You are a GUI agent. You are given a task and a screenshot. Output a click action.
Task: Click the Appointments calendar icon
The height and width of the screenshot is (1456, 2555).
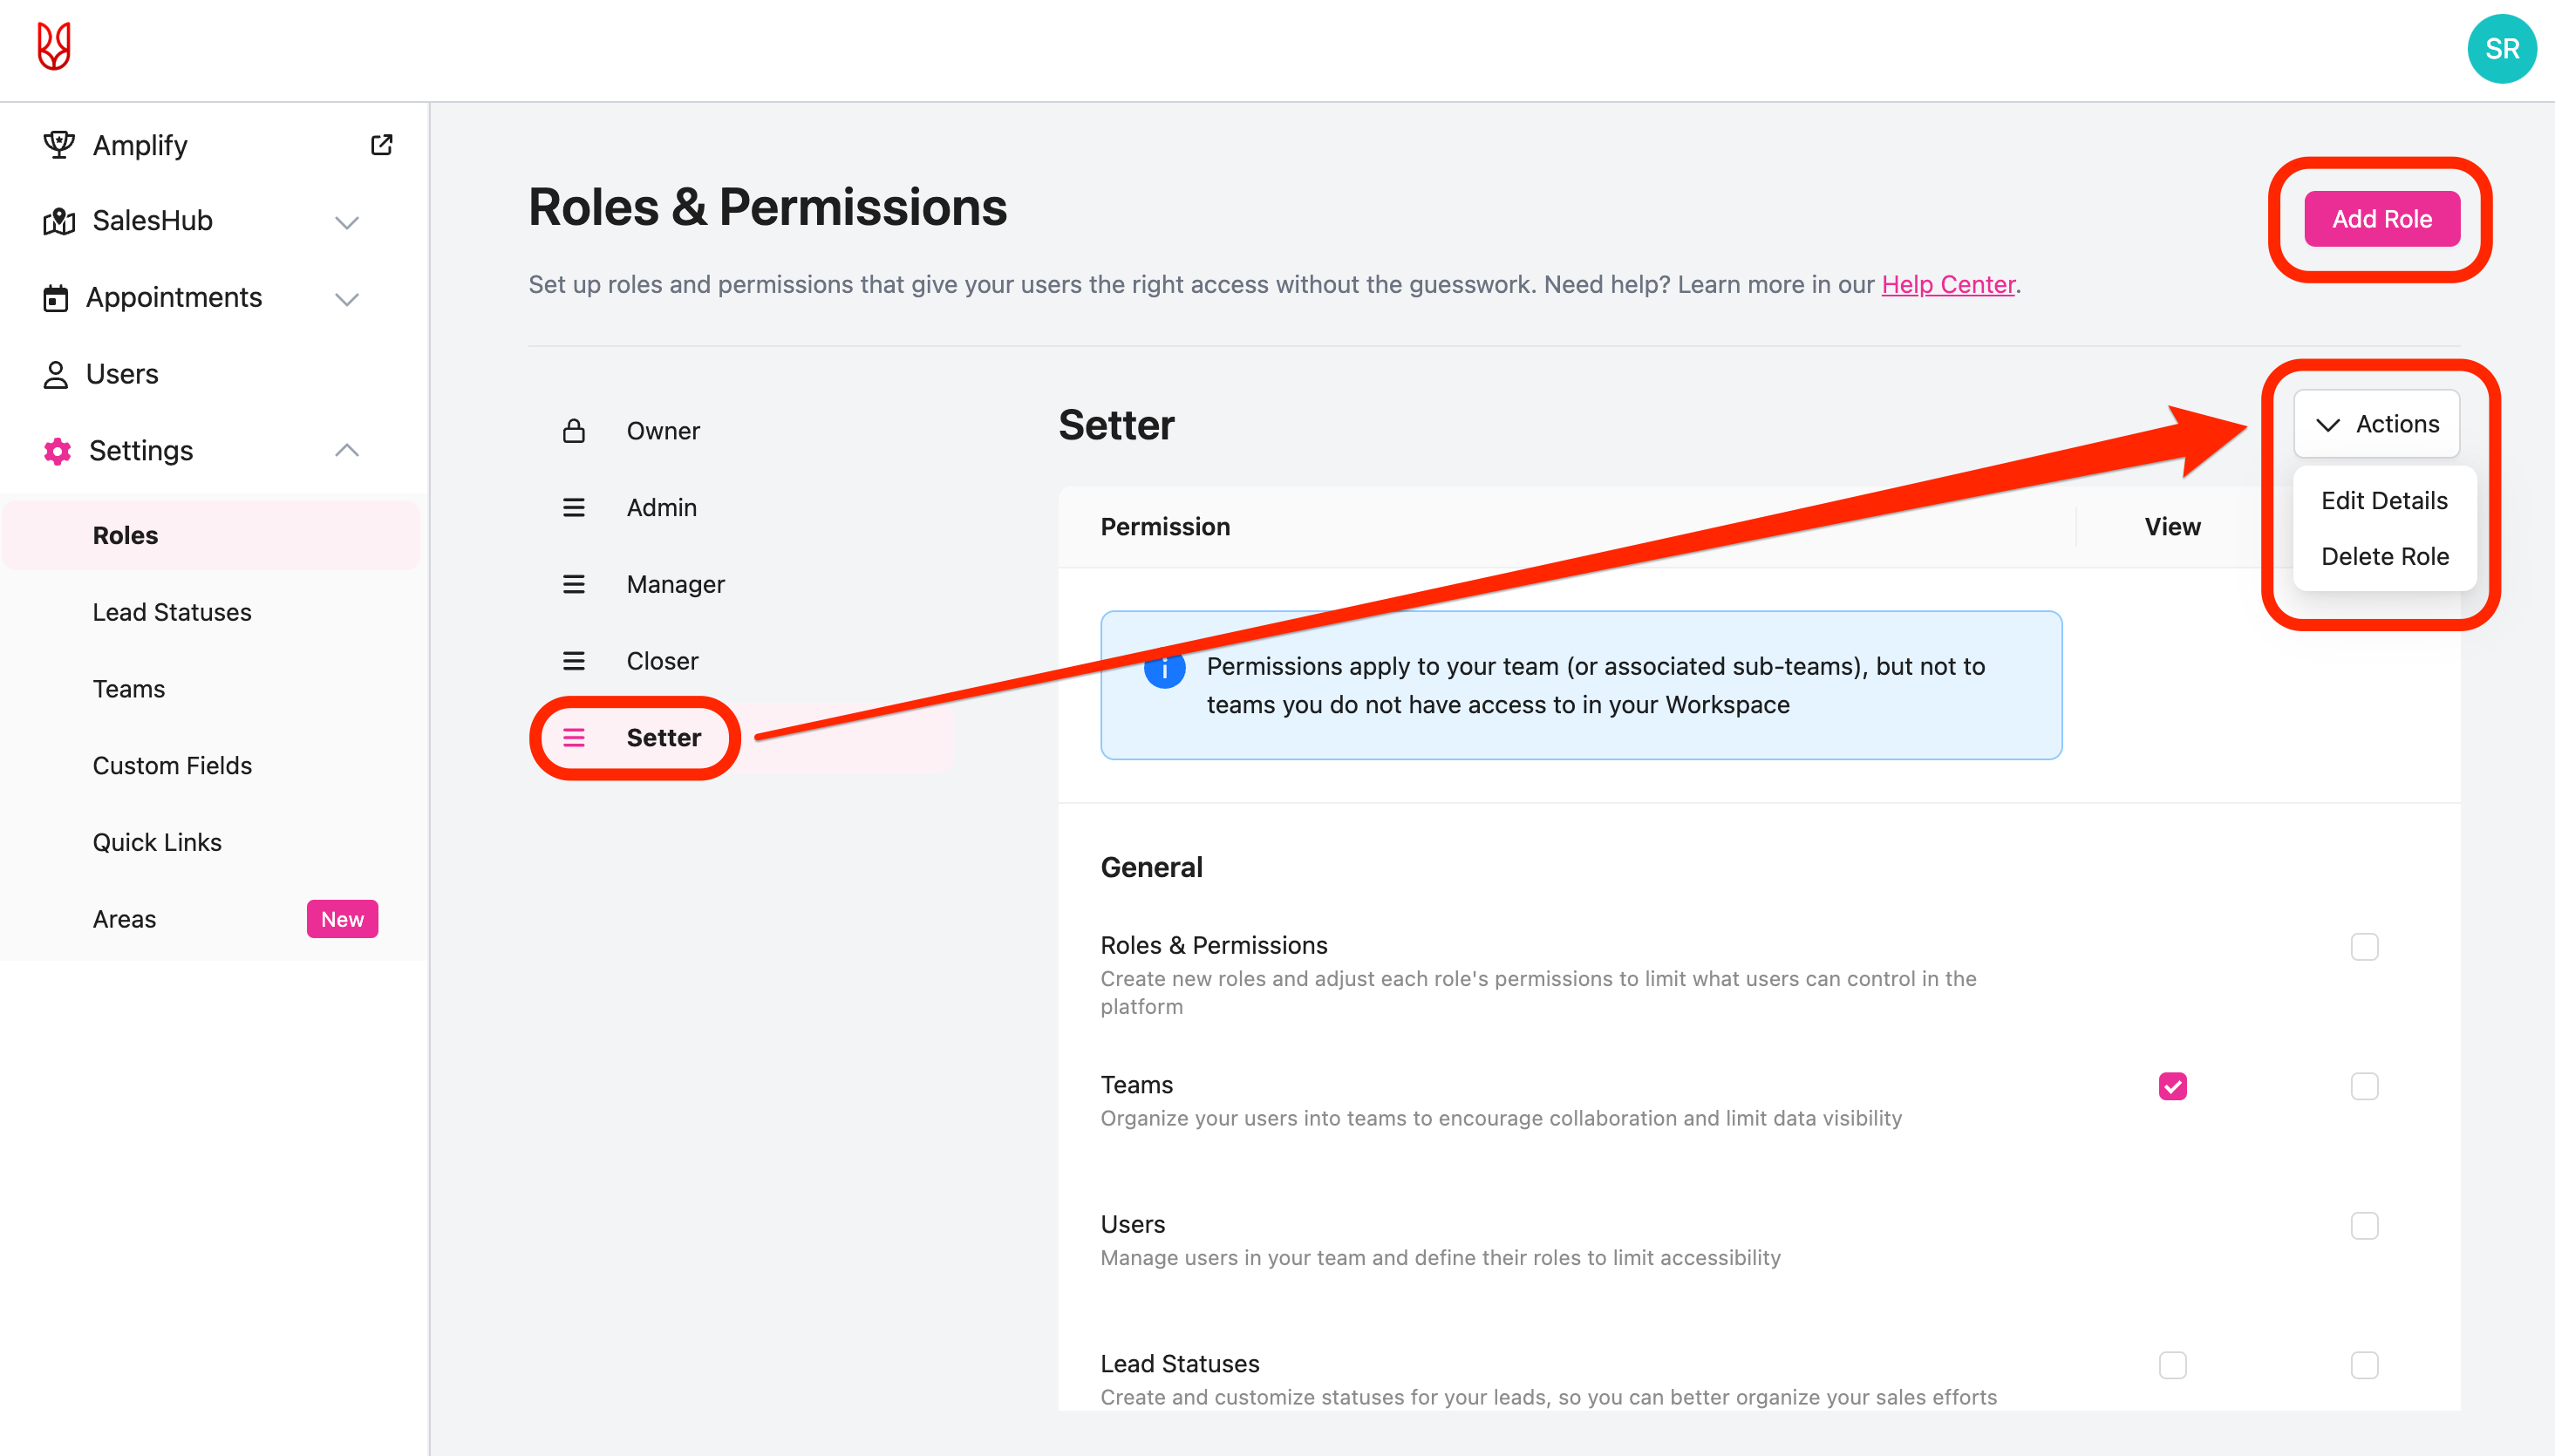pos(56,298)
